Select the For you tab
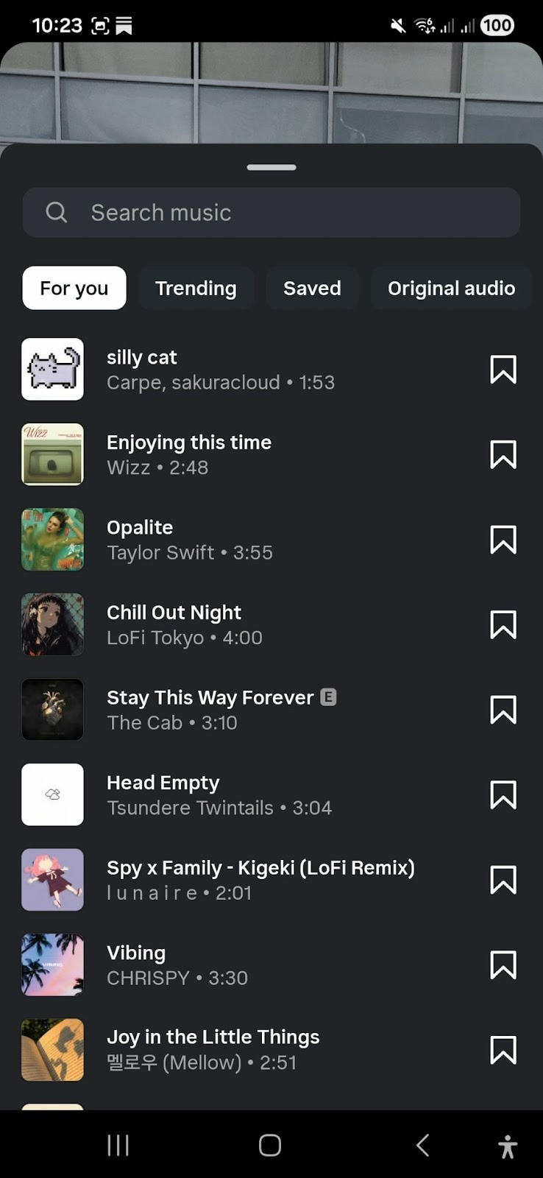 [74, 288]
